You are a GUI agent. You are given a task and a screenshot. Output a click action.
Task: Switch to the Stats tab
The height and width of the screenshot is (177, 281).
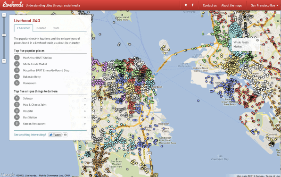click(x=56, y=28)
